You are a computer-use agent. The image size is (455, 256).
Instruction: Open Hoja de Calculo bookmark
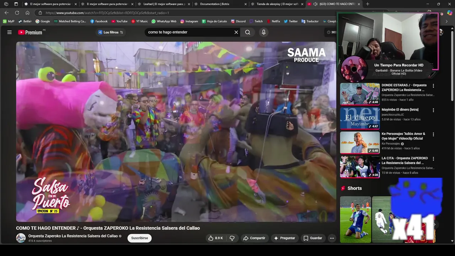pos(214,21)
